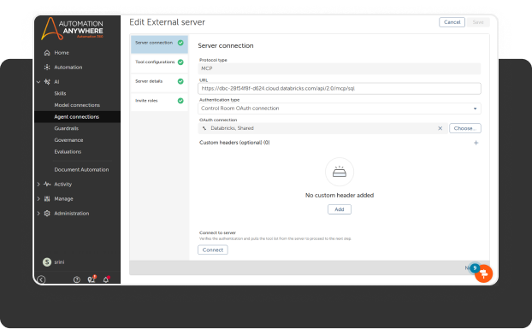Open Evaluations in the sidebar
The height and width of the screenshot is (329, 532).
[68, 151]
